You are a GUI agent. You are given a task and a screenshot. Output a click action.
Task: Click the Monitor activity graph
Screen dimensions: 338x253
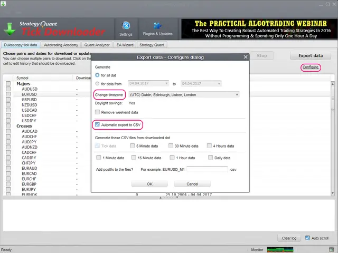(280, 249)
